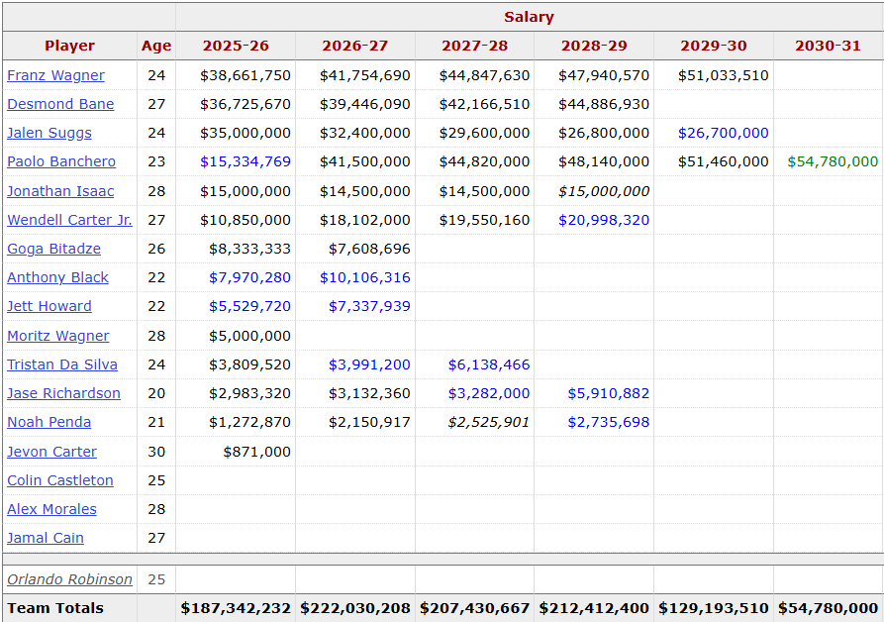The image size is (884, 622).
Task: Select the Jamal Cain link
Action: 46,538
